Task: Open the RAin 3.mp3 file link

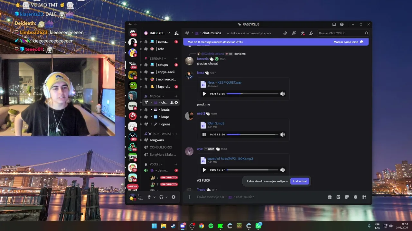Action: (216, 123)
